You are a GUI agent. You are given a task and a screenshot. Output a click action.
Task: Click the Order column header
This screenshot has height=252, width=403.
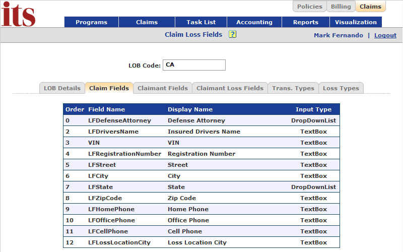point(75,109)
